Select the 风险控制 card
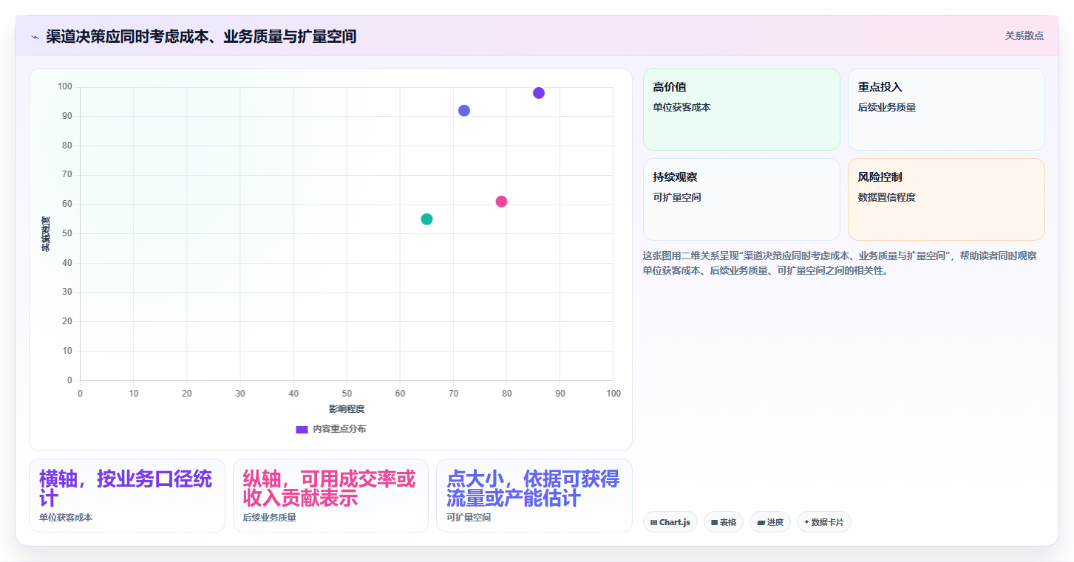 946,199
